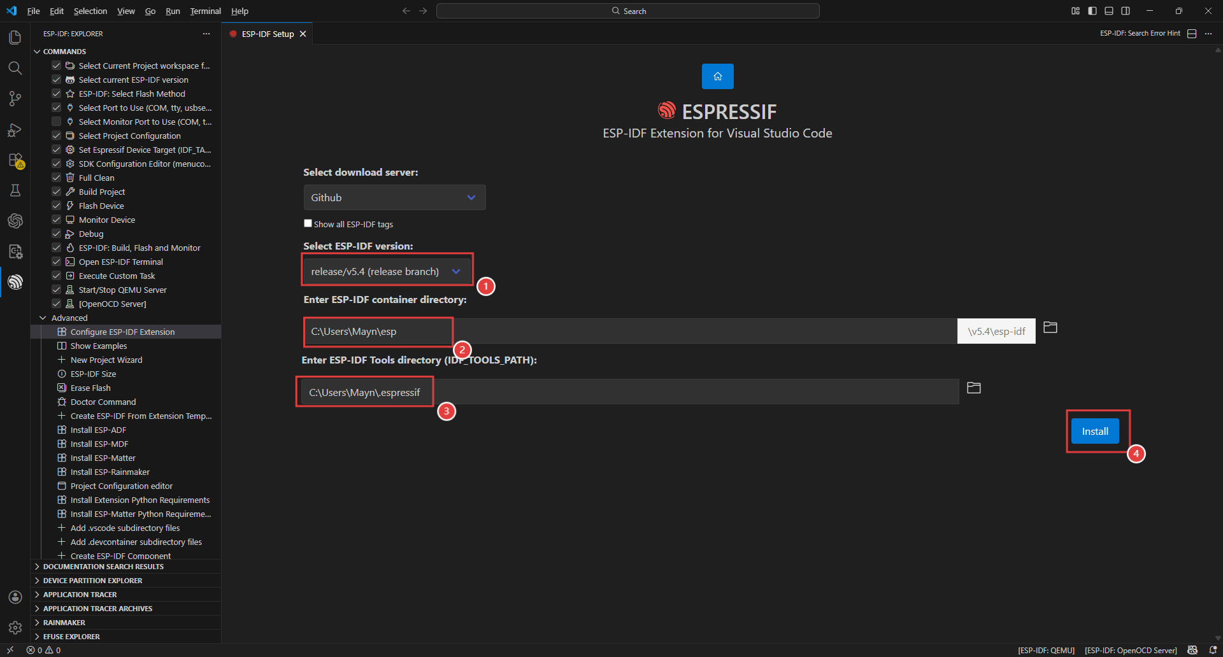Open Extensions view with warning badge
Image resolution: width=1223 pixels, height=657 pixels.
tap(15, 160)
